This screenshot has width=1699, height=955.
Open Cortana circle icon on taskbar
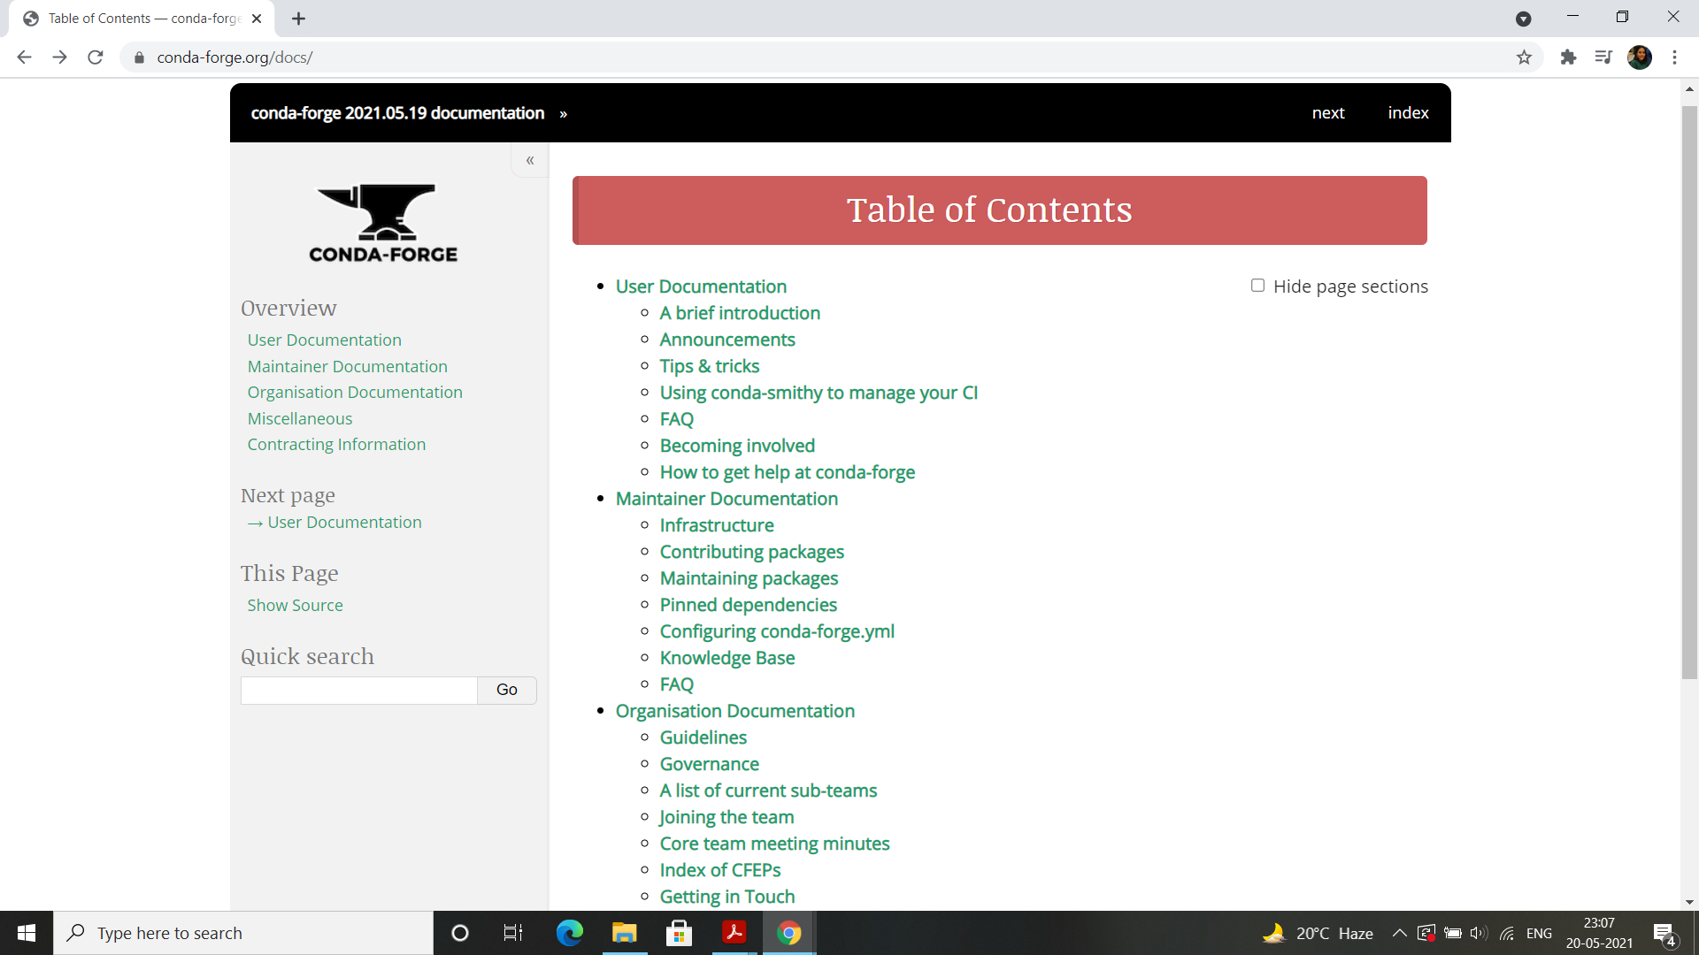click(460, 933)
